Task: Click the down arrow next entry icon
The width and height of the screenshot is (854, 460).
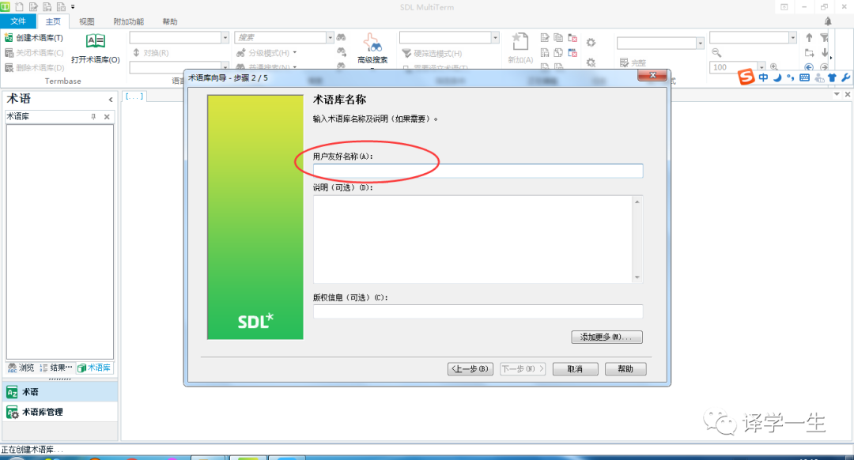Action: tap(825, 53)
